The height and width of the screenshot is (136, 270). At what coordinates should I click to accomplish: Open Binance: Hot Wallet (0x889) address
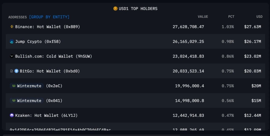[48, 27]
